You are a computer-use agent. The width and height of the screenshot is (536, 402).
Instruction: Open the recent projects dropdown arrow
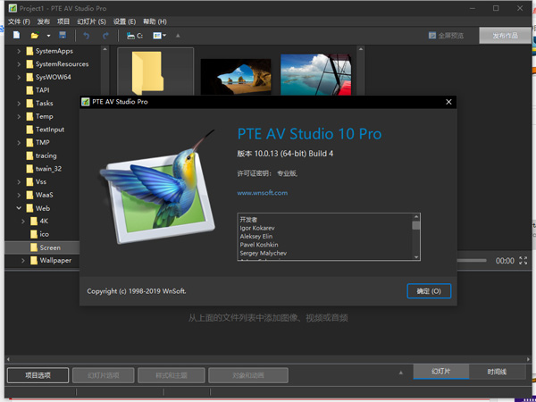48,36
